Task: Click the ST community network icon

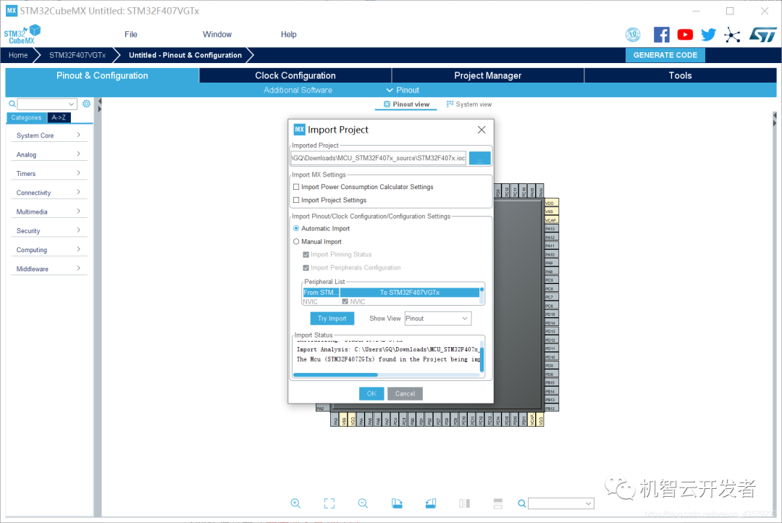Action: point(732,35)
